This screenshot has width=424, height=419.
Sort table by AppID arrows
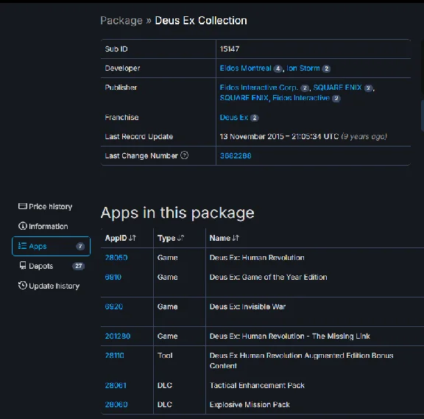(x=132, y=238)
